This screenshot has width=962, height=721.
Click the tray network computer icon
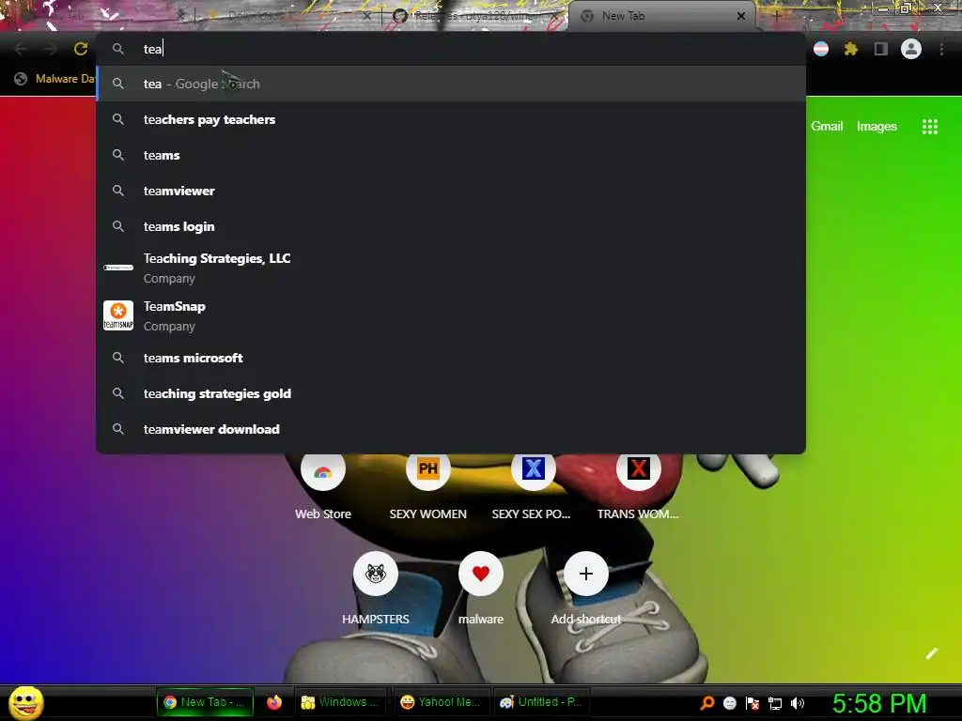click(775, 702)
